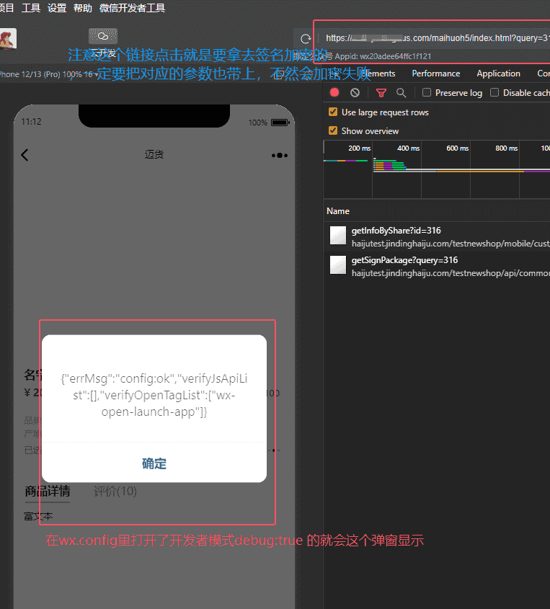Click the URL address field
The width and height of the screenshot is (550, 609).
pos(434,38)
